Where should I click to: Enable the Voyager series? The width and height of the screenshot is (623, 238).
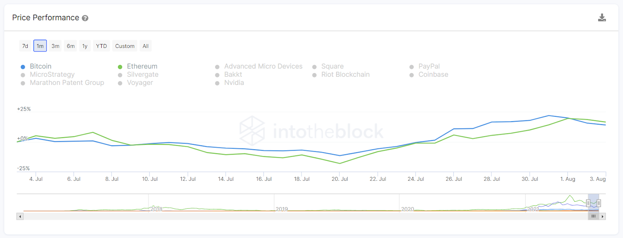pos(136,83)
